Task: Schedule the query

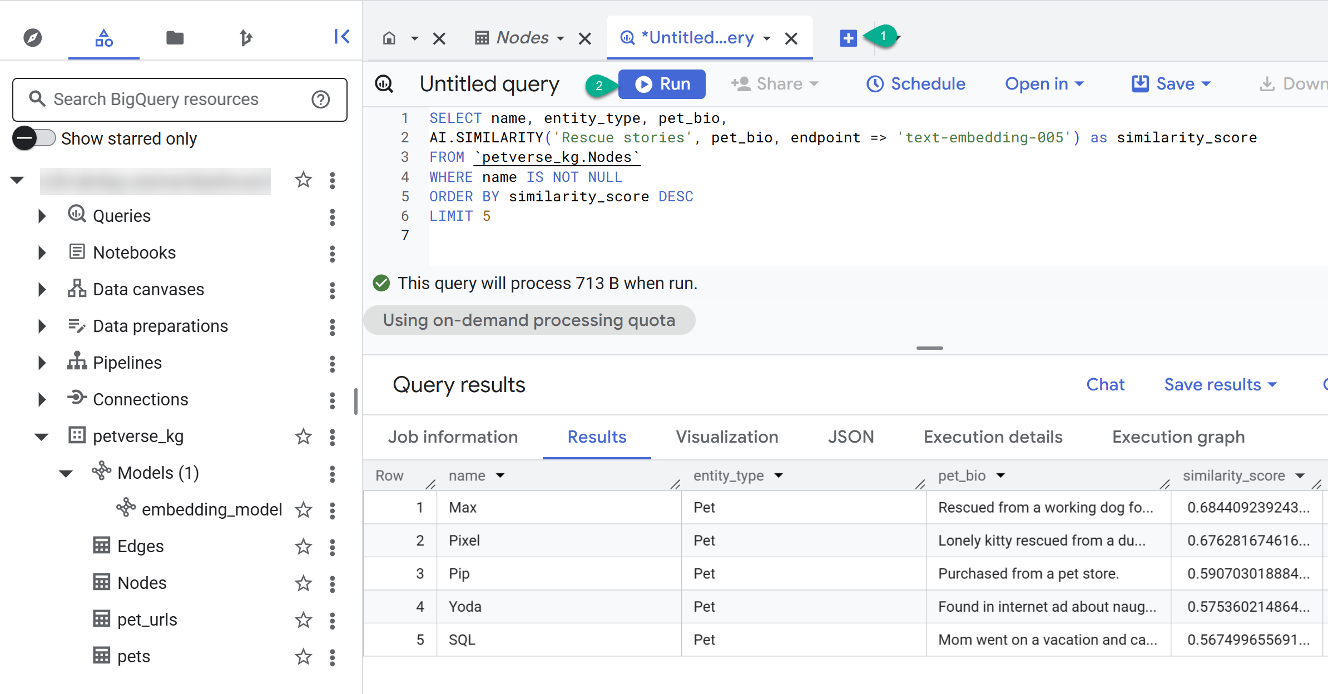Action: 916,84
